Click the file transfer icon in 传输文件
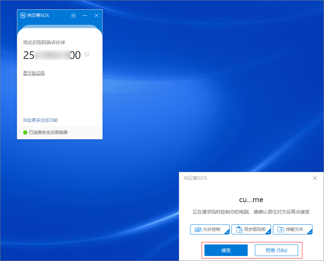The image size is (324, 261). tap(280, 229)
